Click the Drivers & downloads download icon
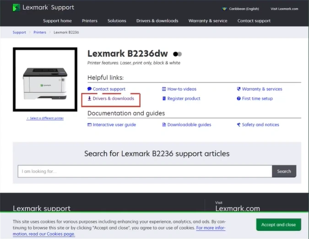 pyautogui.click(x=90, y=99)
